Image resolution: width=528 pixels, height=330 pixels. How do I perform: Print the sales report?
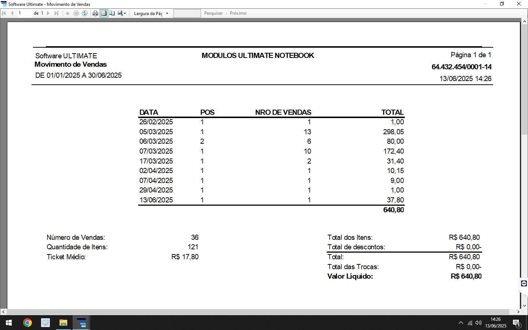tap(95, 13)
